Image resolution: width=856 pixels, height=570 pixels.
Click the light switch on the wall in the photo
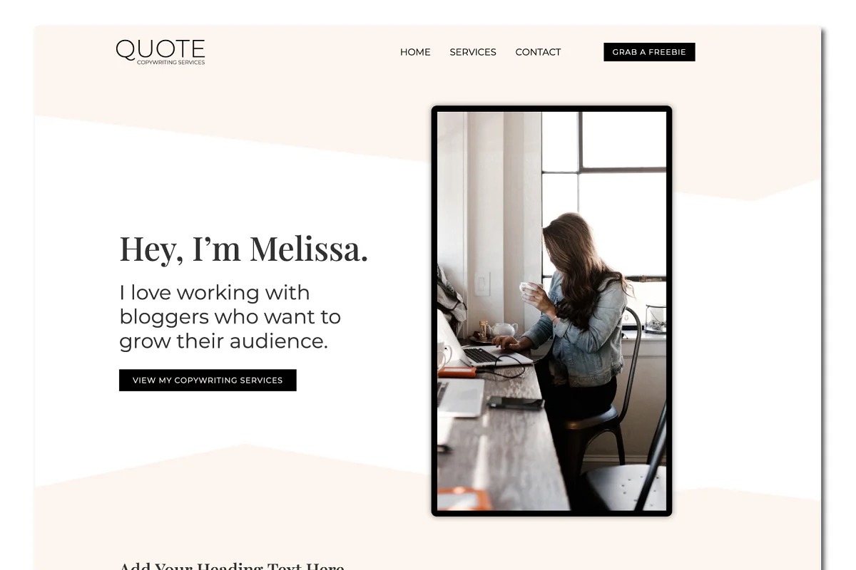coord(483,284)
